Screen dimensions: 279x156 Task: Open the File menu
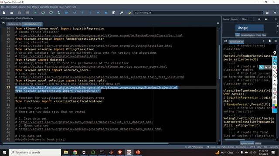point(3,7)
